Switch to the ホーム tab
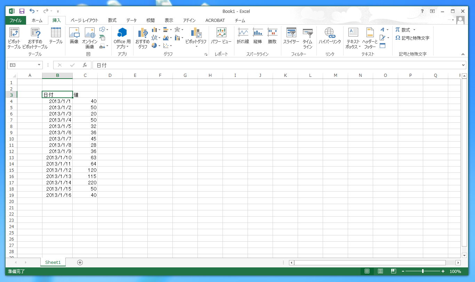This screenshot has height=282, width=475. point(37,21)
